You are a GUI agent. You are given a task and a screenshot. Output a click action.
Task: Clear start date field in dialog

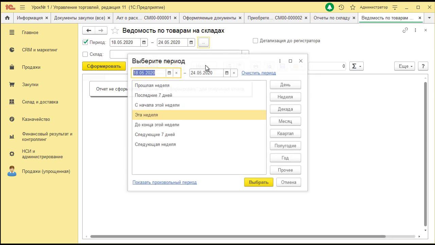coord(176,73)
